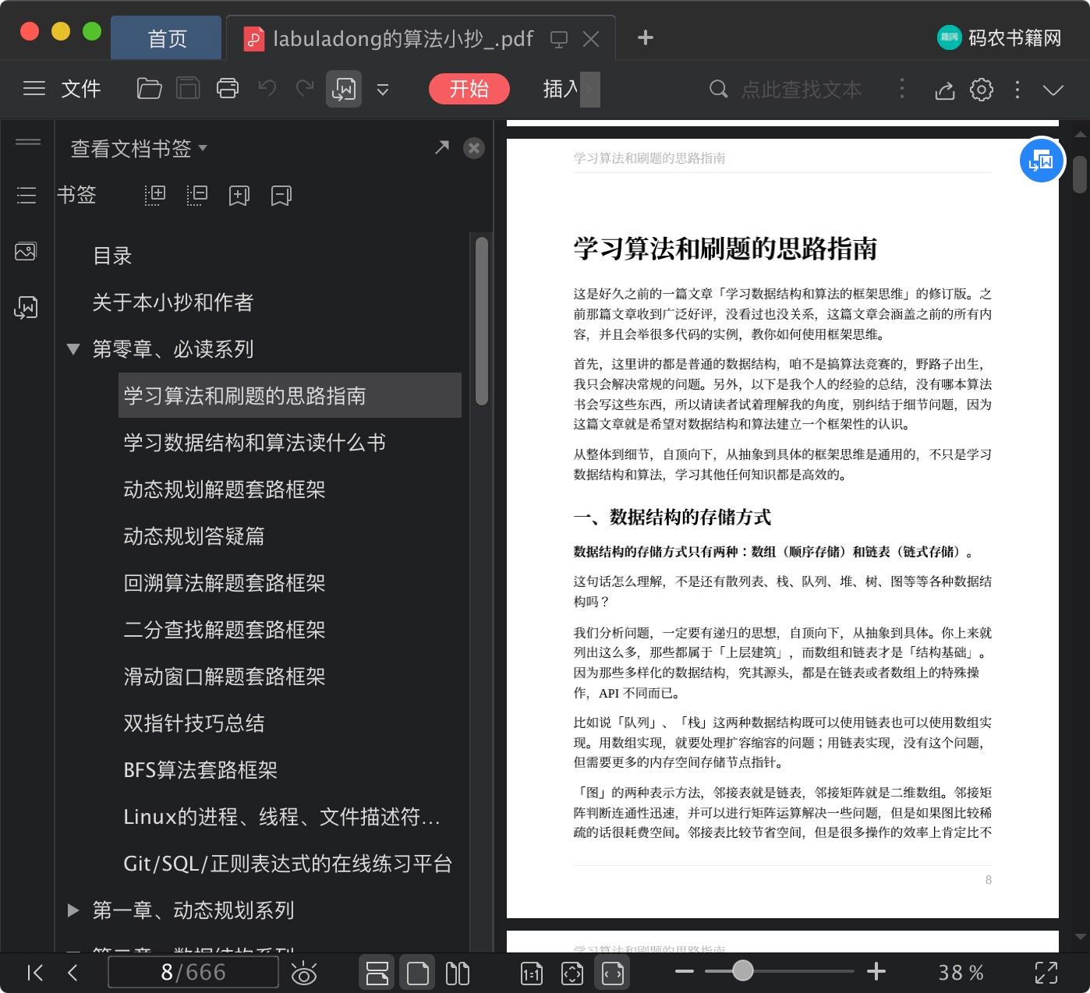Open bookmark Git/SQL/正则表达式的在线练习平台

[288, 864]
